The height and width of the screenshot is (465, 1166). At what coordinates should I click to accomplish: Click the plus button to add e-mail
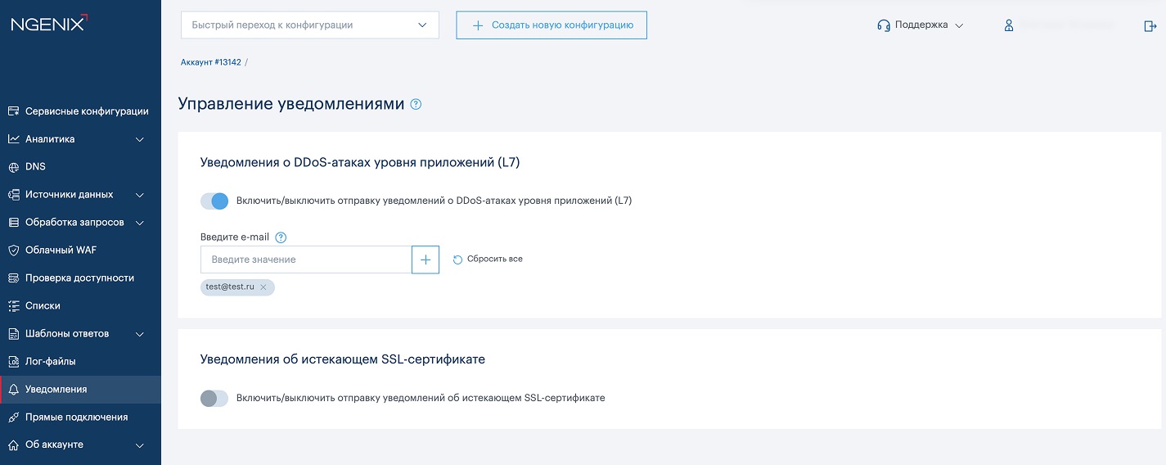coord(425,260)
